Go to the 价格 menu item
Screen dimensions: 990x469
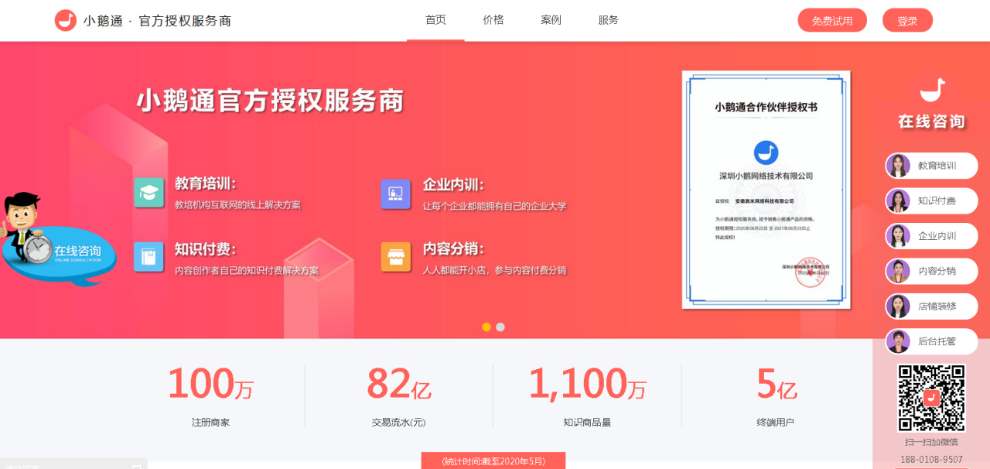[493, 20]
